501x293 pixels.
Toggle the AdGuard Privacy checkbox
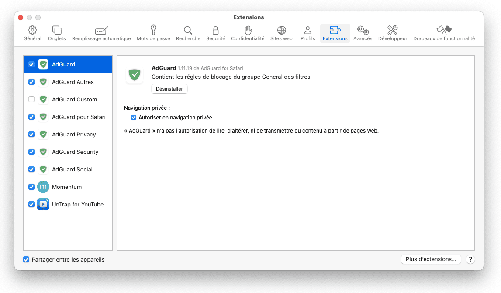click(31, 134)
